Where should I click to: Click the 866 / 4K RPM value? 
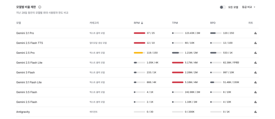(x=152, y=82)
